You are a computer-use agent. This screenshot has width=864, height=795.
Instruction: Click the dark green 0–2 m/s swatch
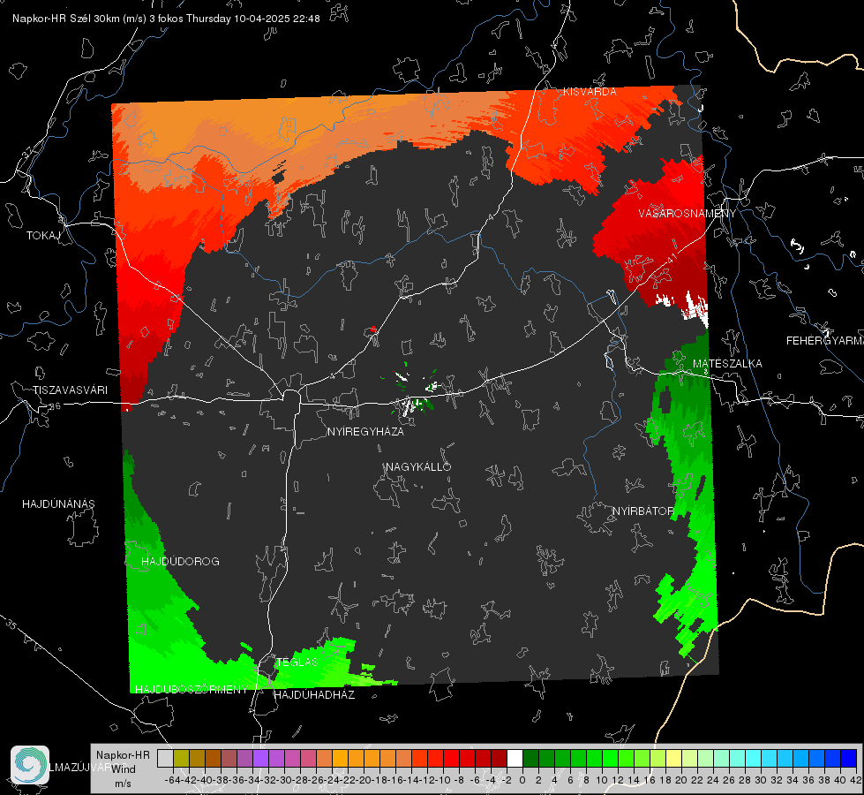pyautogui.click(x=530, y=758)
